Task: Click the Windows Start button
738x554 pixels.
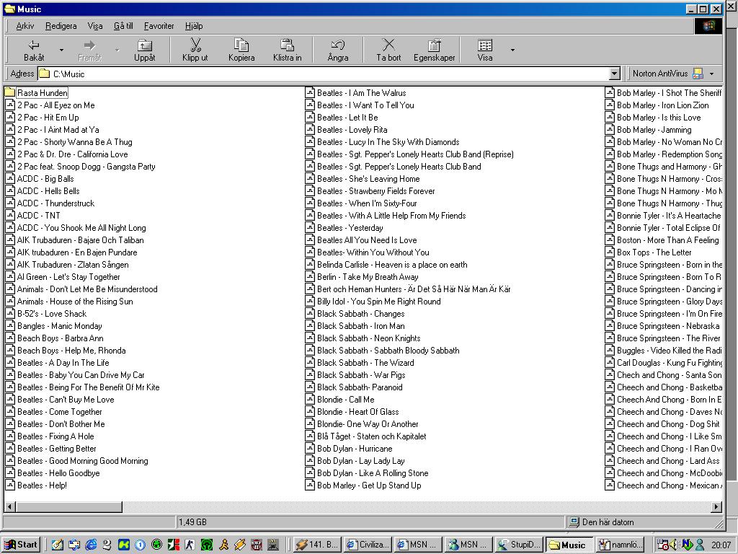Action: click(21, 545)
